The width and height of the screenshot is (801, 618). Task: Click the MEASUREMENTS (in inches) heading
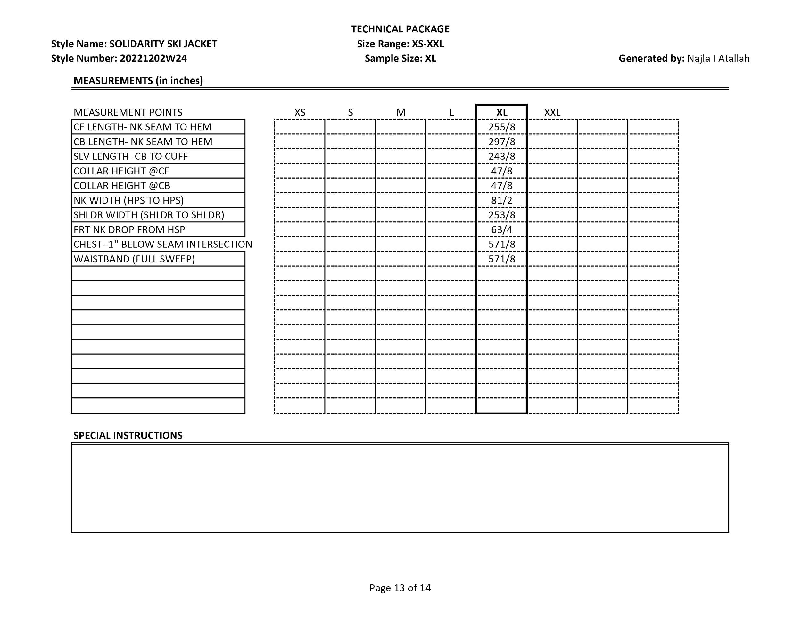pos(138,81)
